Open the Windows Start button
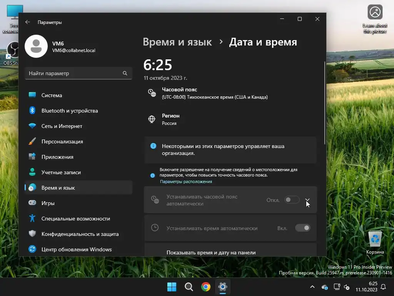The image size is (394, 296). point(172,287)
